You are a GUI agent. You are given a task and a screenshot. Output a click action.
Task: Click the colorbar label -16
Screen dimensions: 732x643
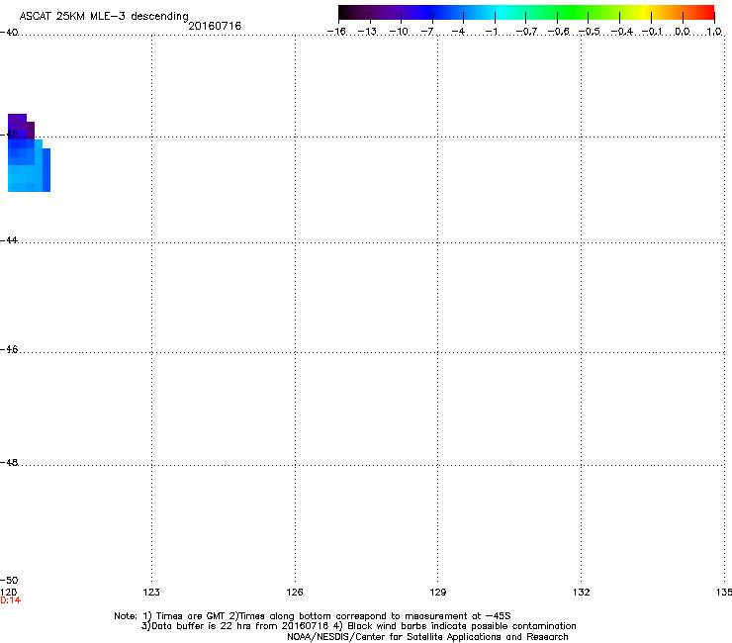coord(336,32)
